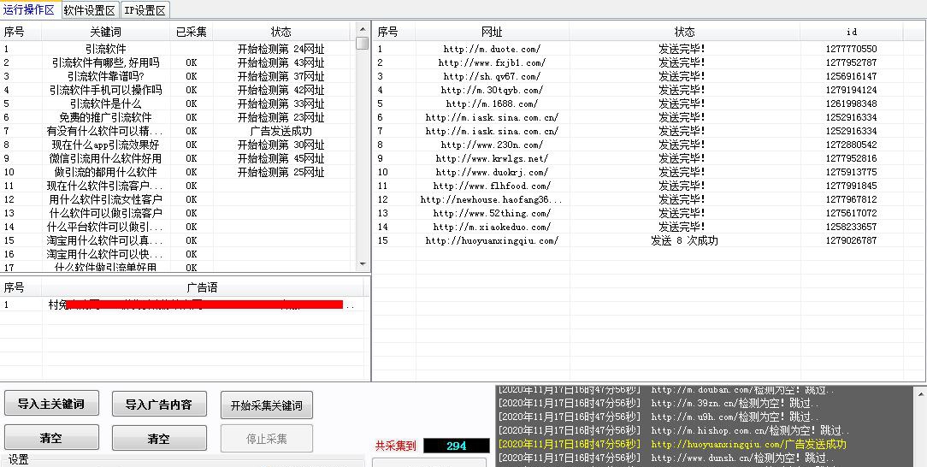Select the keyword row 引流软件靠谱吗?
This screenshot has height=467, width=927.
[106, 76]
